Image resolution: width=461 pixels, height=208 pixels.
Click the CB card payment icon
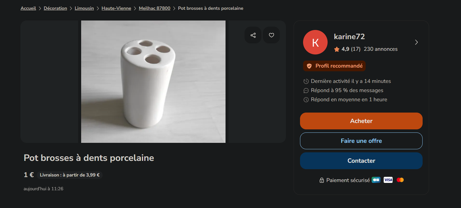click(376, 180)
